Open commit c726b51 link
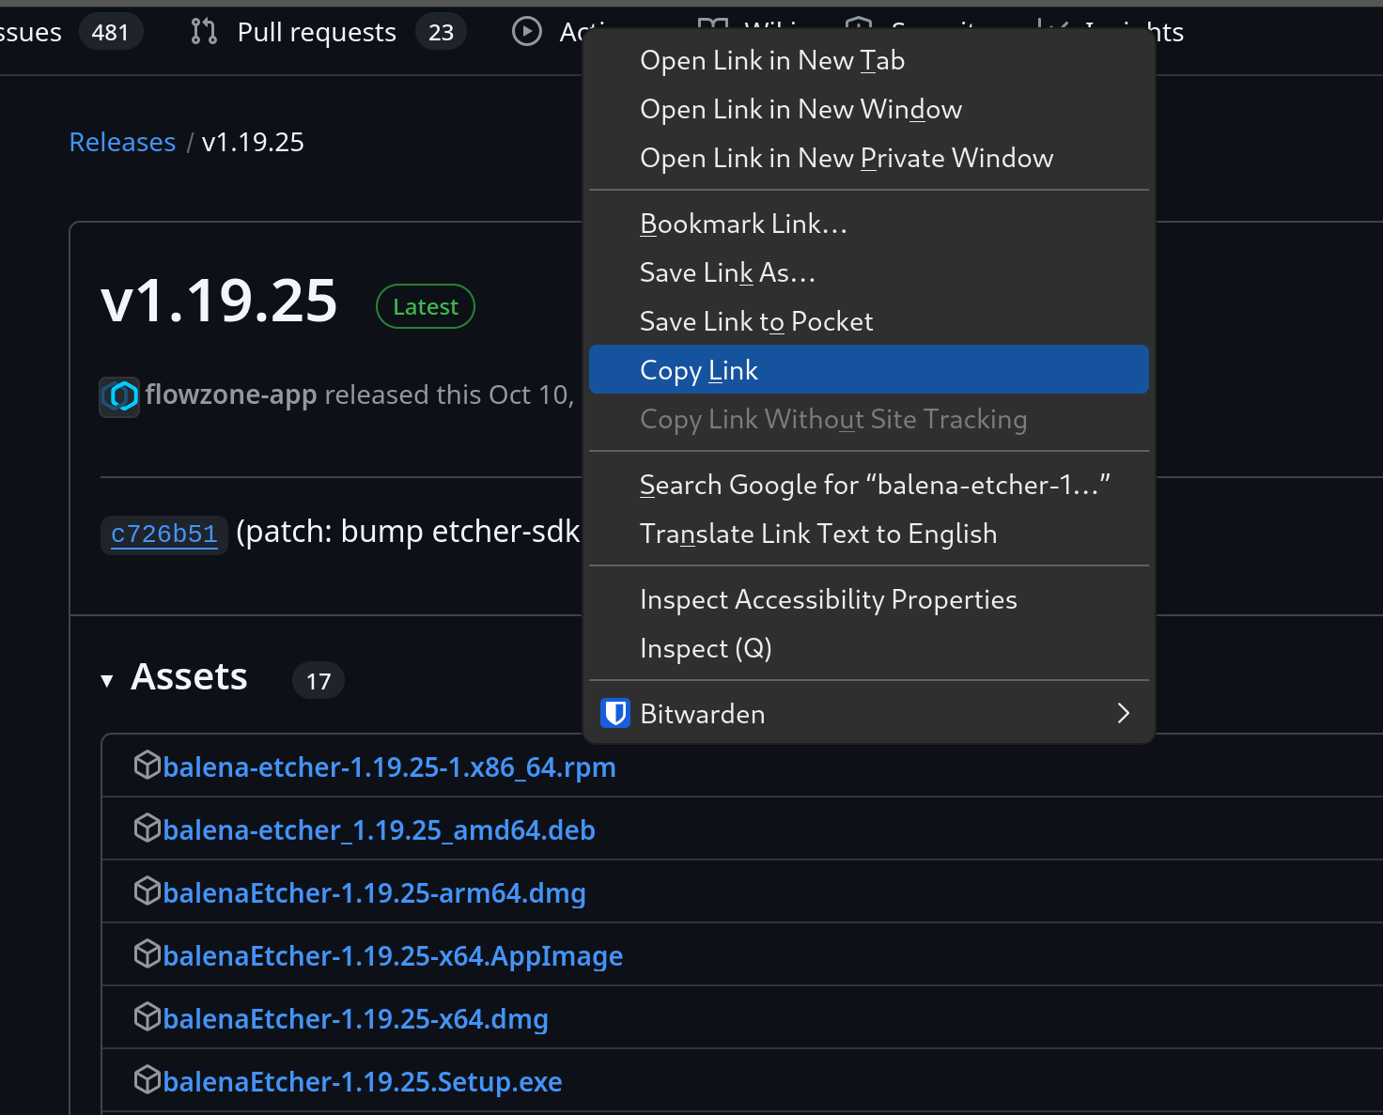Screen dimensions: 1383x1115 (x=164, y=534)
